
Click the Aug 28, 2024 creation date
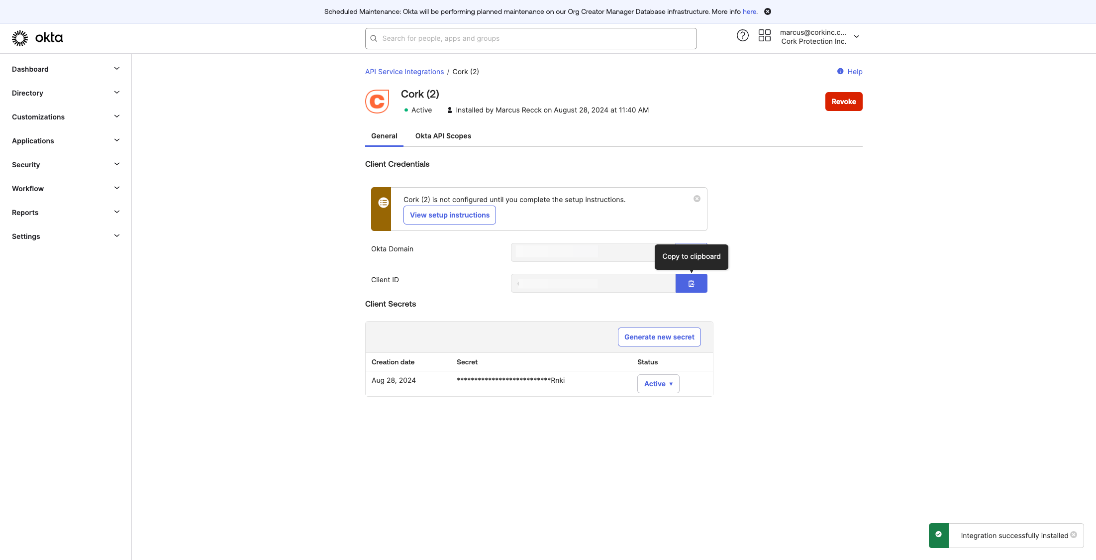(x=394, y=380)
